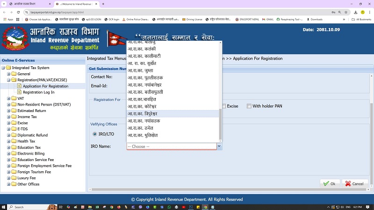The height and width of the screenshot is (210, 374).
Task: Tick the With holder PAN checkbox
Action: [x=249, y=106]
